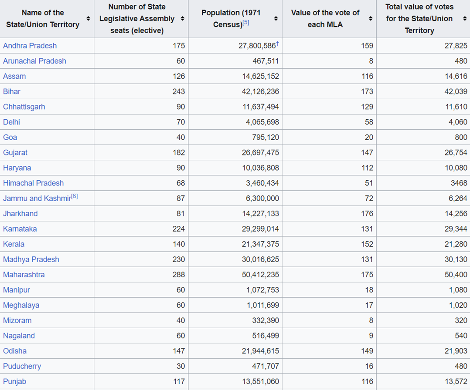Select Jammu and Kashmir population 6,300,000
The height and width of the screenshot is (390, 470).
262,198
